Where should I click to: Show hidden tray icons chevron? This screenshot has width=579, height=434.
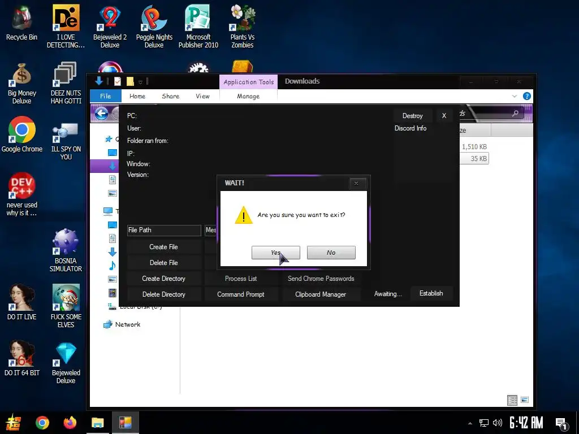470,423
